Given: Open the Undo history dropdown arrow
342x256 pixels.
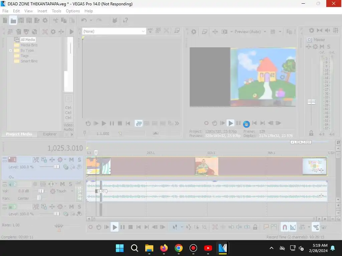Looking at the screenshot, I should tap(91, 20).
